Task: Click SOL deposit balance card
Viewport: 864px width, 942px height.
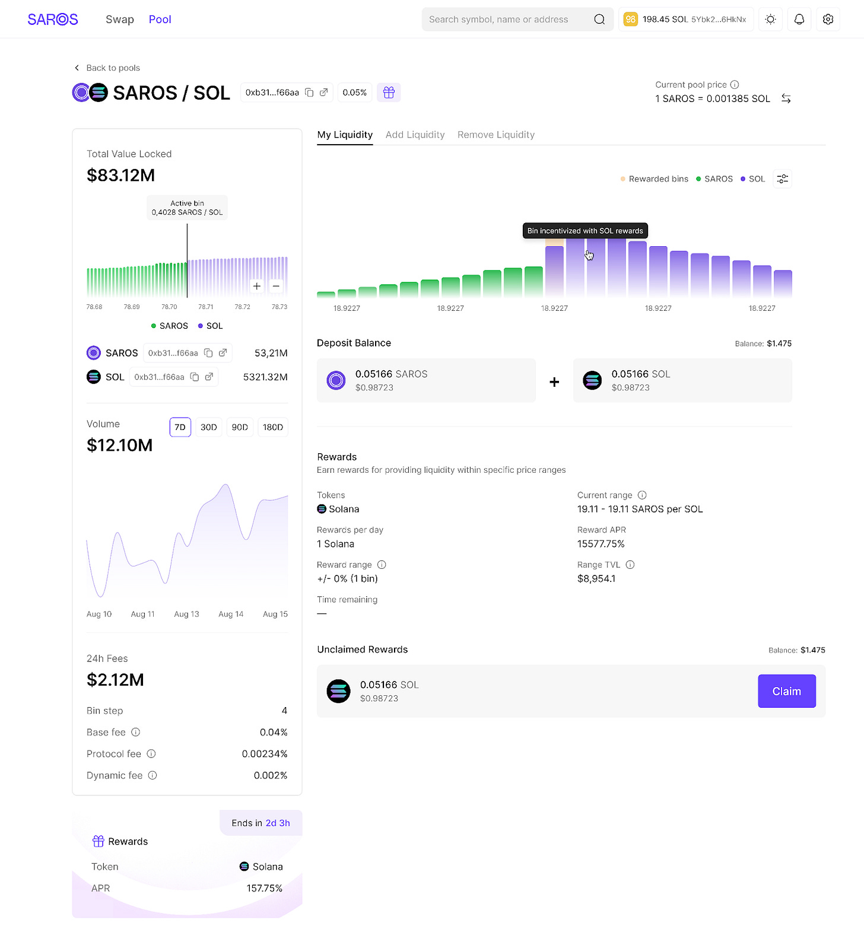Action: pyautogui.click(x=682, y=380)
